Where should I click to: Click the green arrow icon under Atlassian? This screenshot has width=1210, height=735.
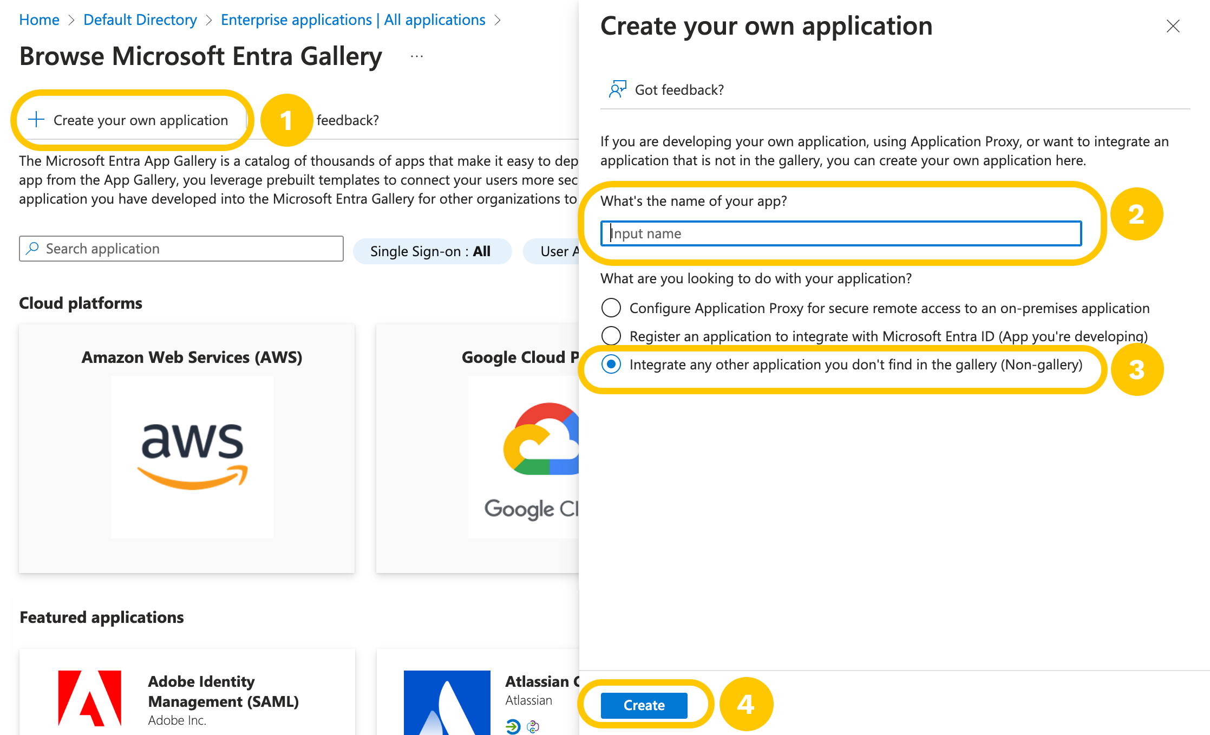[x=513, y=726]
